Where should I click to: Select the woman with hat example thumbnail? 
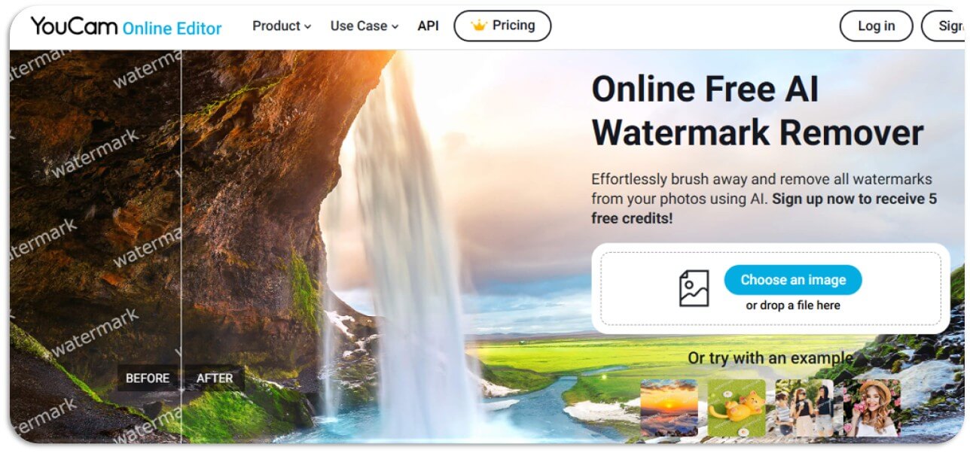click(x=871, y=407)
